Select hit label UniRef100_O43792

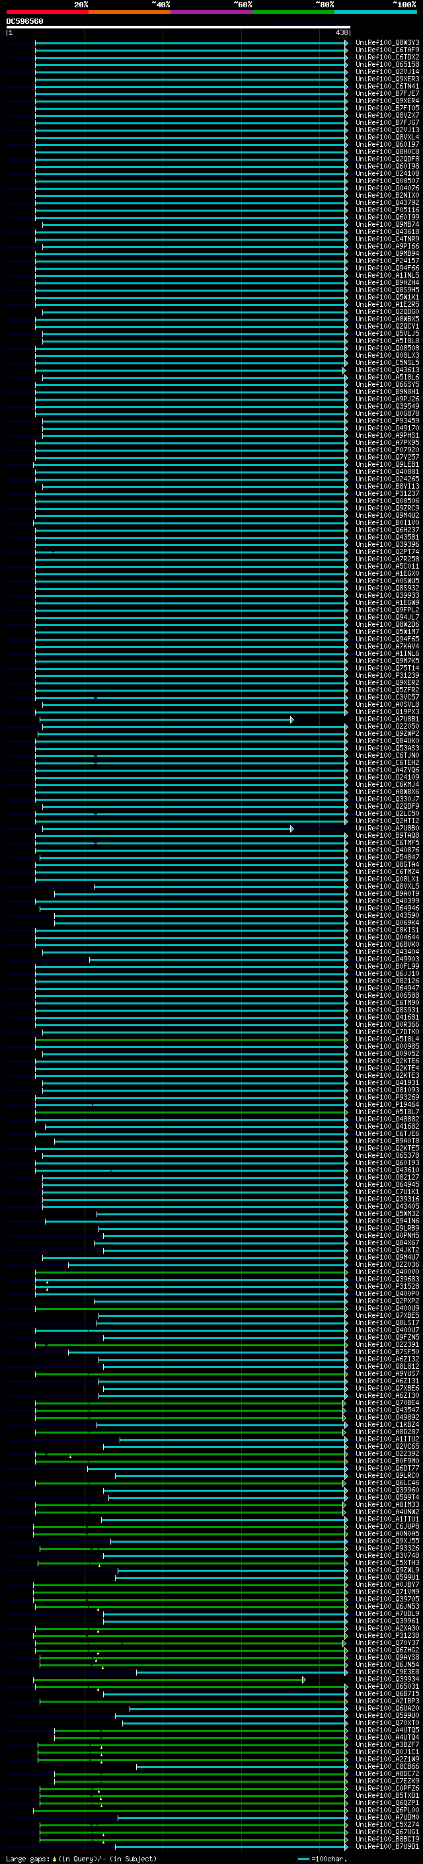point(387,202)
